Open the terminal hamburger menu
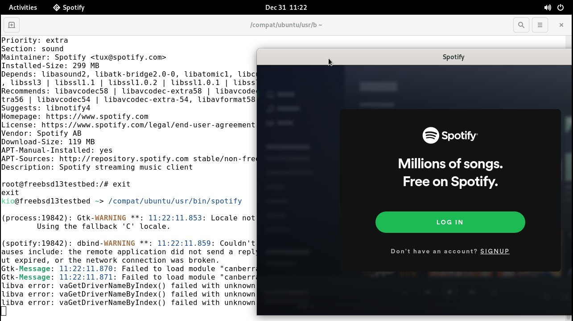Viewport: 573px width, 321px height. (x=540, y=25)
